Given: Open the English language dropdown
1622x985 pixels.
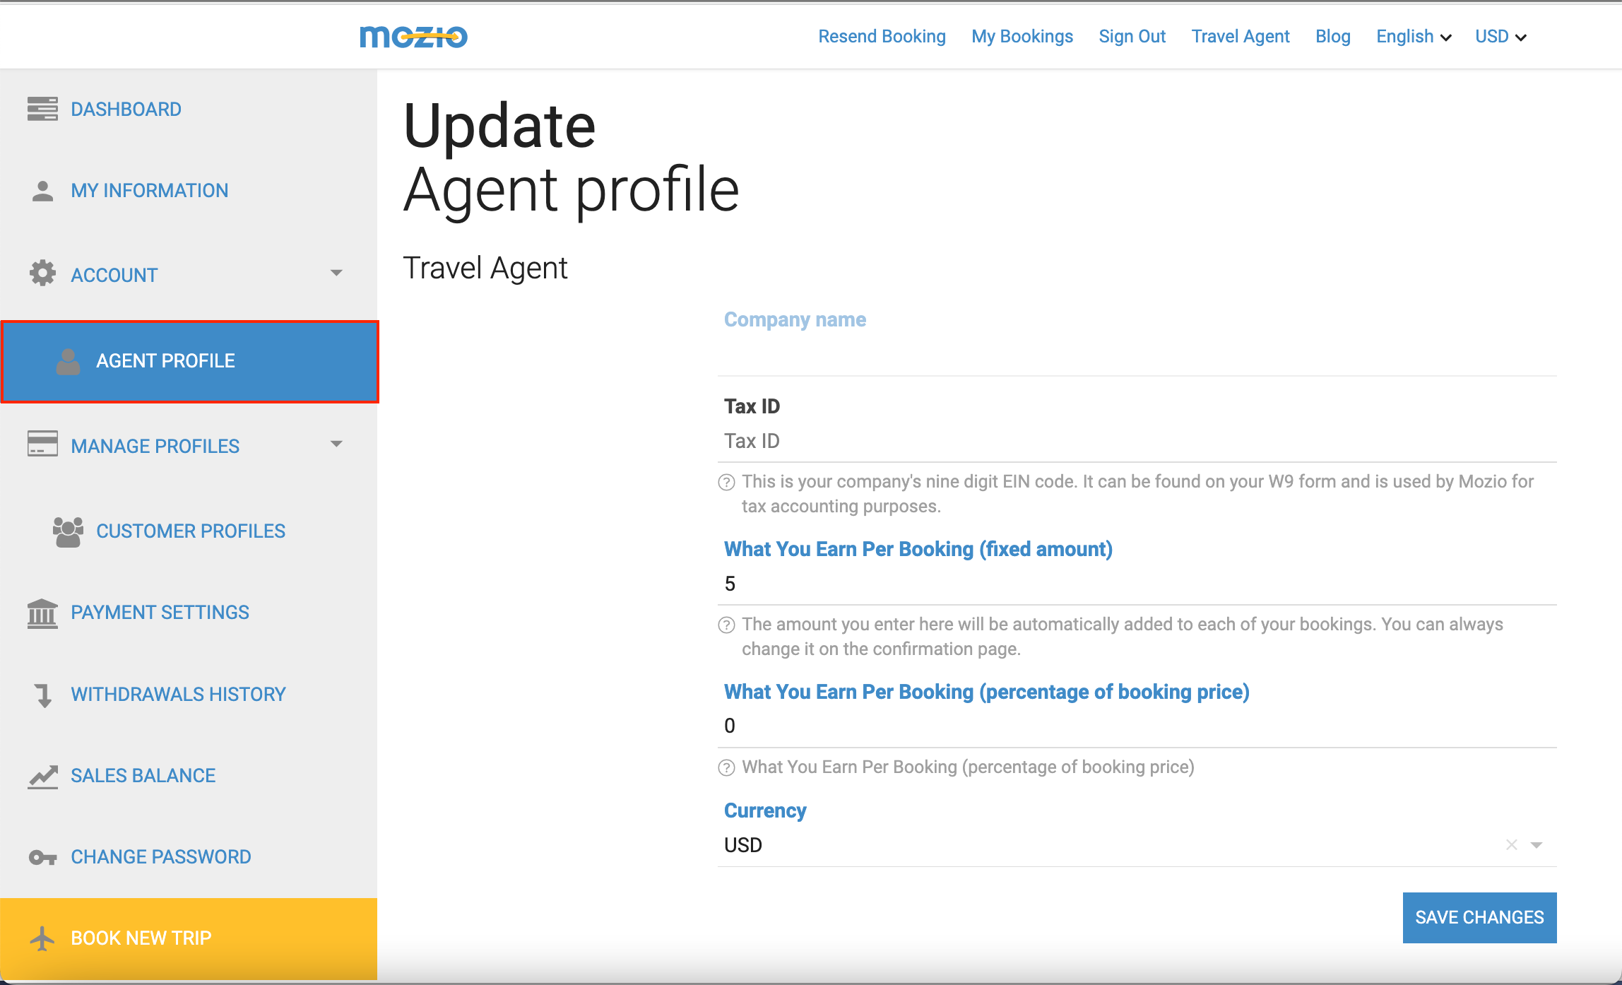Looking at the screenshot, I should pos(1413,36).
